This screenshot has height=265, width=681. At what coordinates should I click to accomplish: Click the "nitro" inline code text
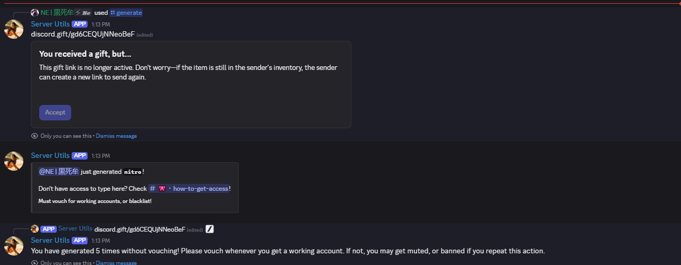point(132,172)
